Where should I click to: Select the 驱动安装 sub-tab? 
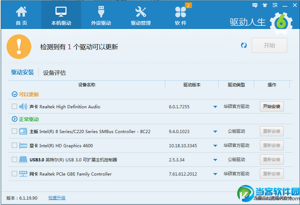[x=23, y=72]
